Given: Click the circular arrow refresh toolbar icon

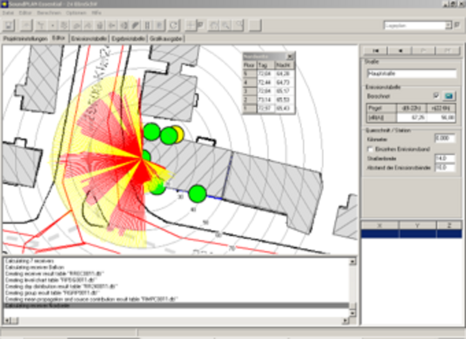Looking at the screenshot, I should (173, 26).
